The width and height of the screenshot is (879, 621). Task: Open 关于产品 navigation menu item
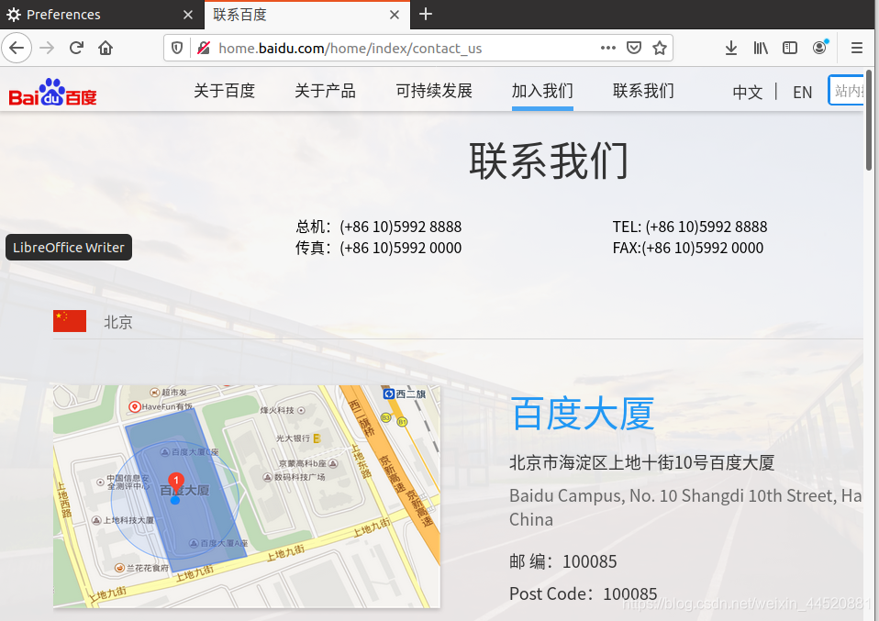coord(325,91)
